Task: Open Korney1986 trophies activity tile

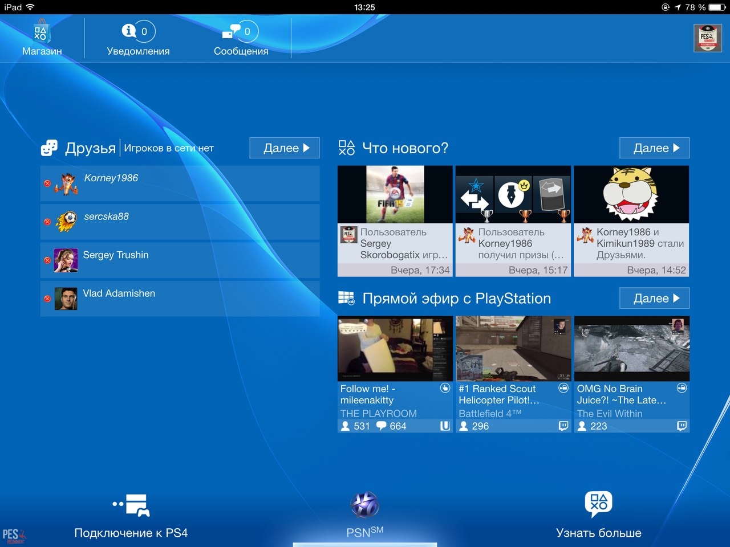Action: [x=513, y=221]
